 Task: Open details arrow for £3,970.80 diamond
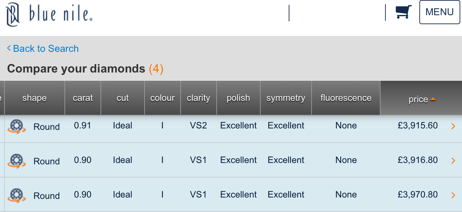453,195
